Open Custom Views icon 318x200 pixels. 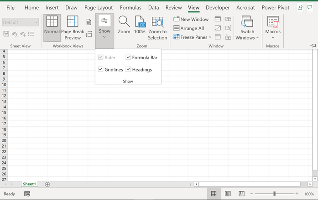tap(89, 34)
